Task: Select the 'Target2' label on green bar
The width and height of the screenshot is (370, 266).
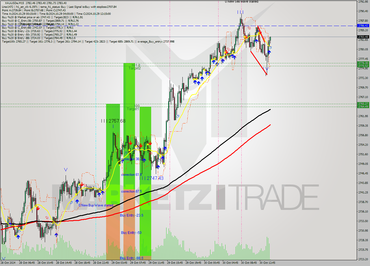Action: (x=135, y=68)
